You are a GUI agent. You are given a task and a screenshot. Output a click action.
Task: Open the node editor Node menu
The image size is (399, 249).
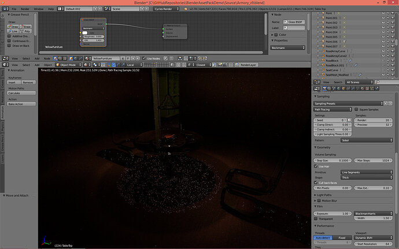point(47,58)
